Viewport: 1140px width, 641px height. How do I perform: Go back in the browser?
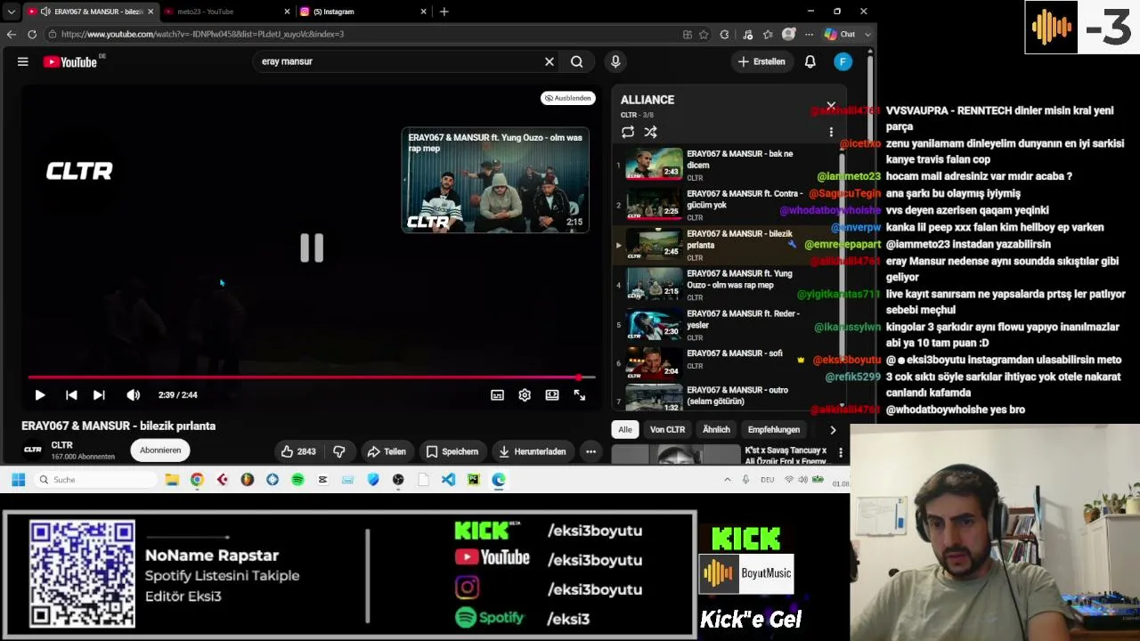click(x=11, y=34)
